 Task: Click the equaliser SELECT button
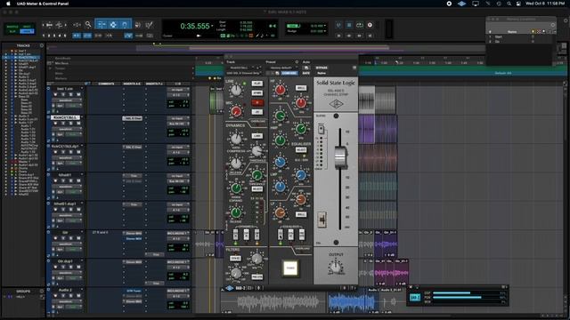click(301, 149)
